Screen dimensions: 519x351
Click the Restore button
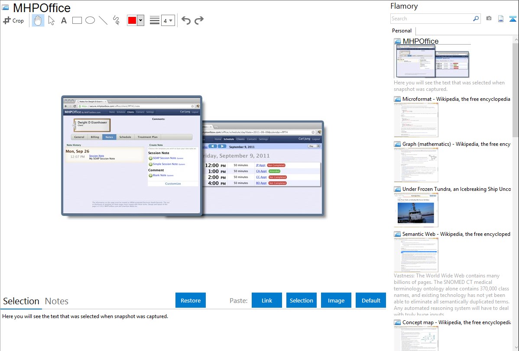click(191, 300)
